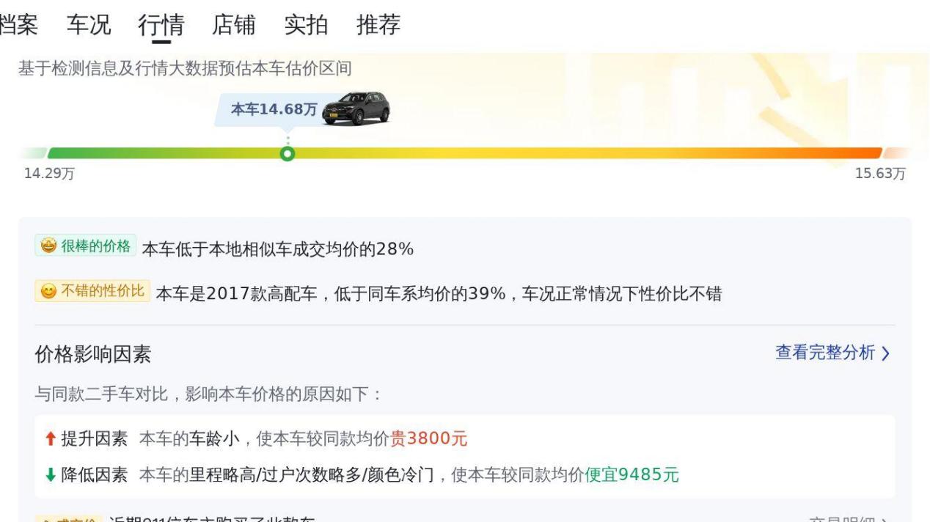Screen dimensions: 930x522
Task: Show the 实拍 tab
Action: 306,25
